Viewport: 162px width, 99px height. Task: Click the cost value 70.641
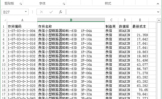click(x=140, y=94)
